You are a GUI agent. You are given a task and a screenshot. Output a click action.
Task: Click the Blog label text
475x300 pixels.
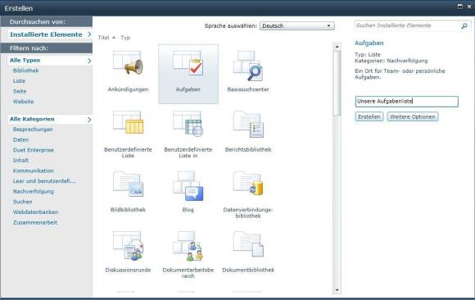click(x=188, y=210)
